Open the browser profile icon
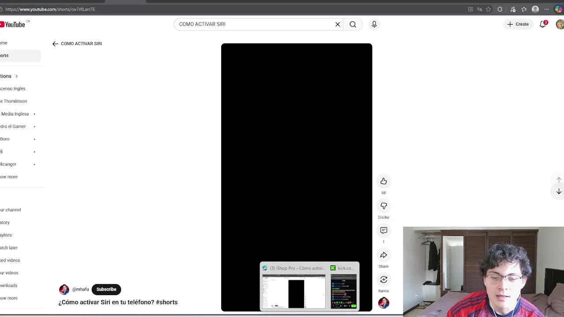564x317 pixels. click(535, 9)
